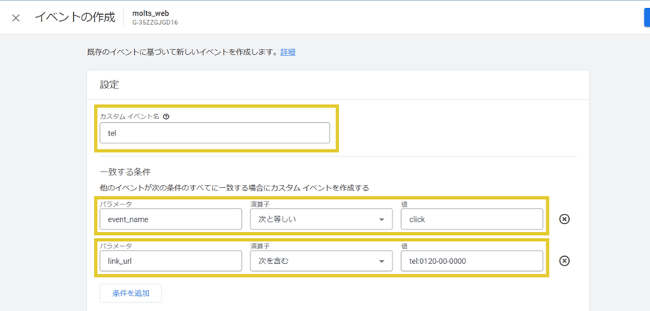Screen dimensions: 650x311
Task: Remove the event_name condition row
Action: (x=564, y=219)
